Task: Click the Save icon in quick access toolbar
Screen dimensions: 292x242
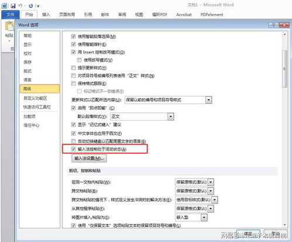Action: pos(13,6)
